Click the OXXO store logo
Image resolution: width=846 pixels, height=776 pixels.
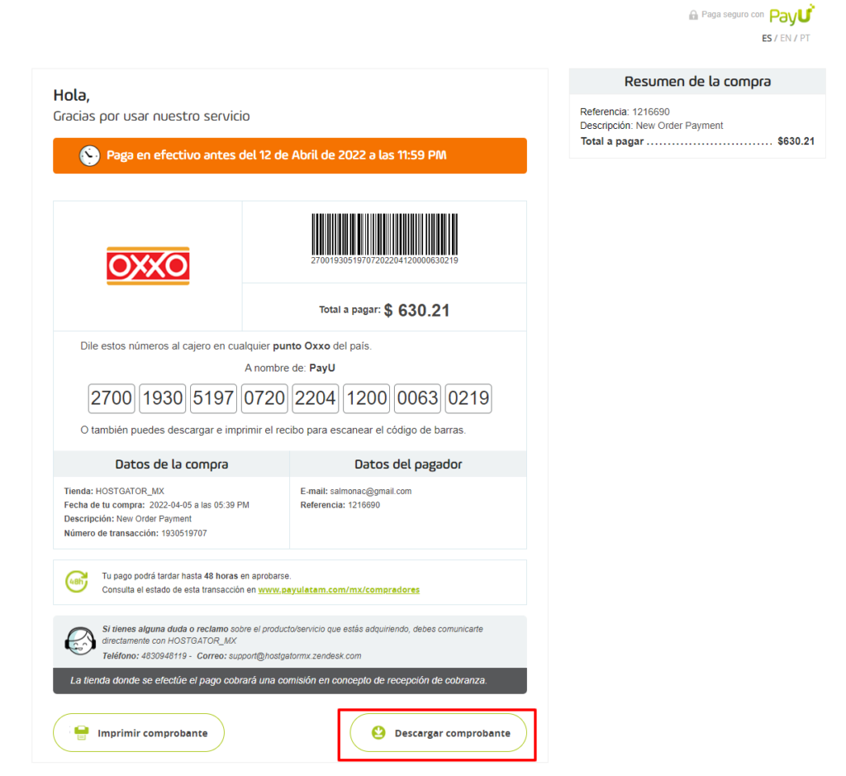click(148, 265)
